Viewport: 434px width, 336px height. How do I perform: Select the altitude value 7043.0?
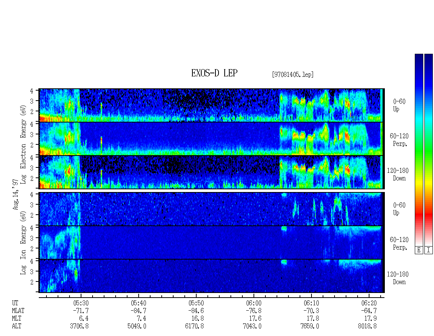(252, 326)
